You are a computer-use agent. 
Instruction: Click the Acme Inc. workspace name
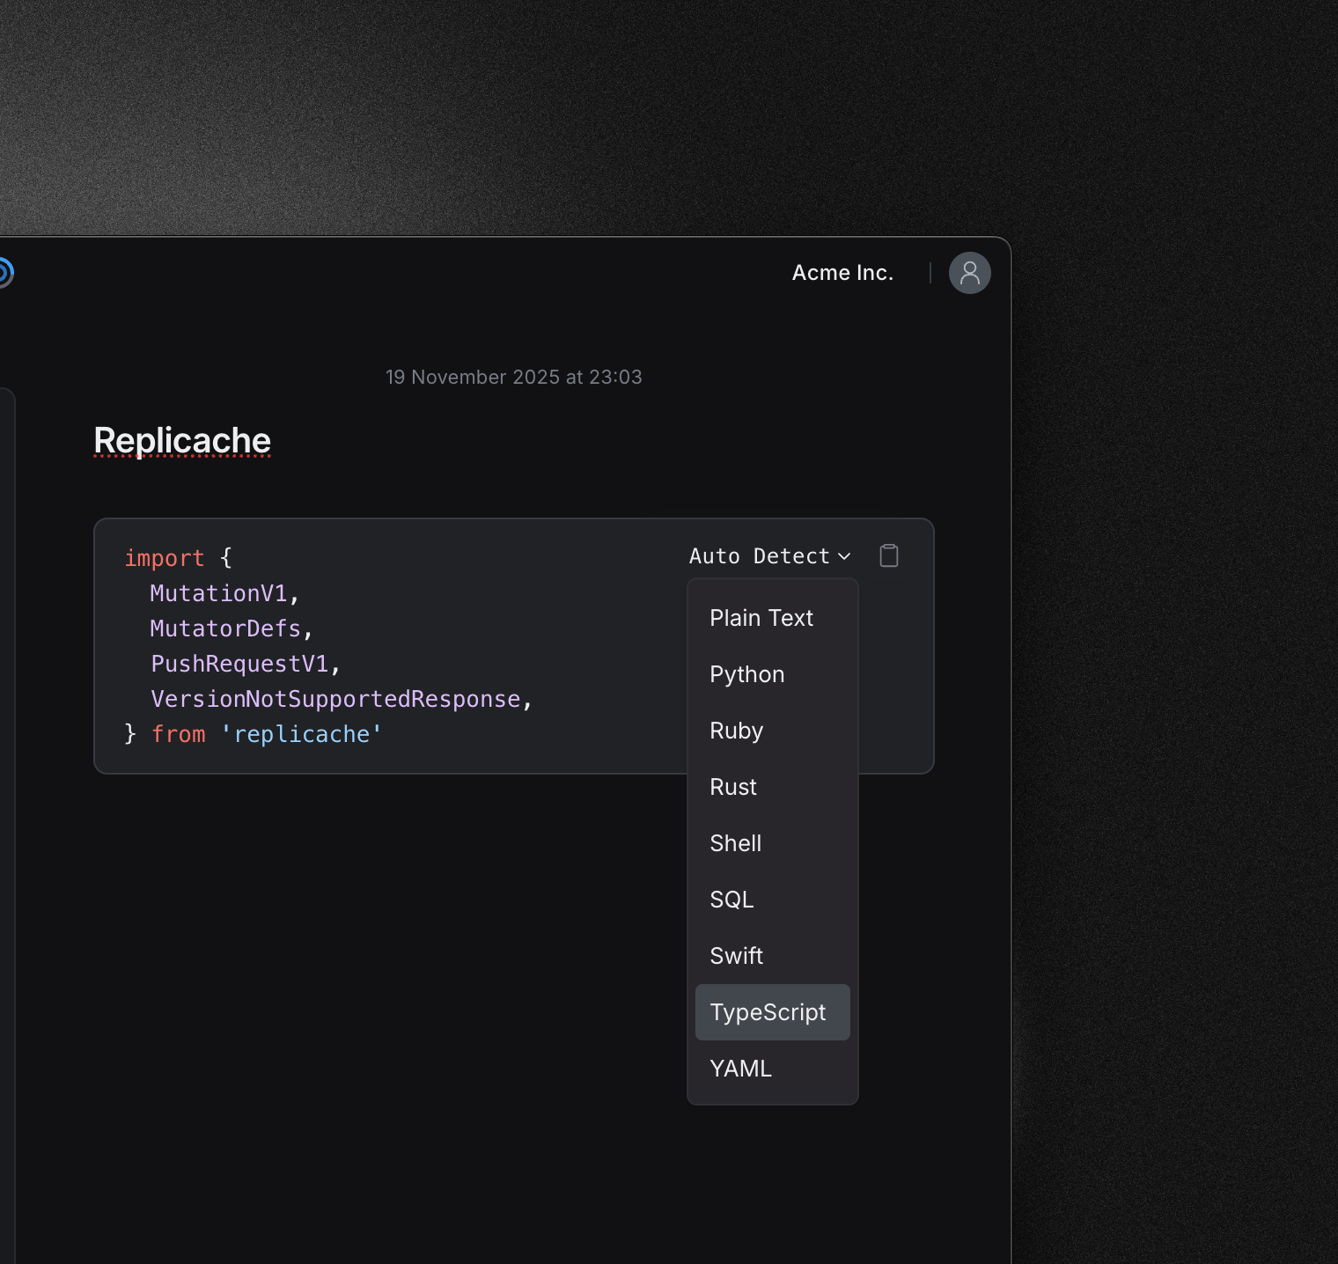[x=842, y=273]
